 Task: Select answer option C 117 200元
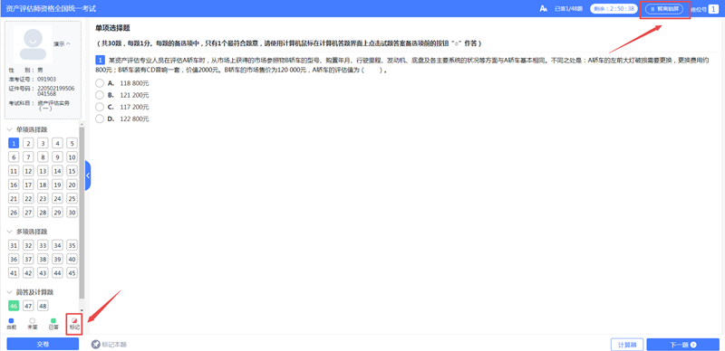(100, 107)
